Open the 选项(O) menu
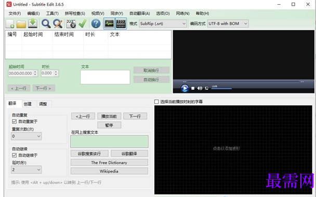Viewport: 324px width, 197px height. click(163, 14)
